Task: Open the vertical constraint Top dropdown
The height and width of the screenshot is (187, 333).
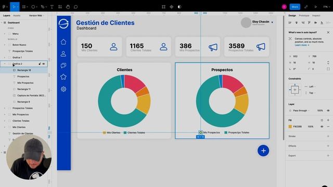Action: coord(310,93)
